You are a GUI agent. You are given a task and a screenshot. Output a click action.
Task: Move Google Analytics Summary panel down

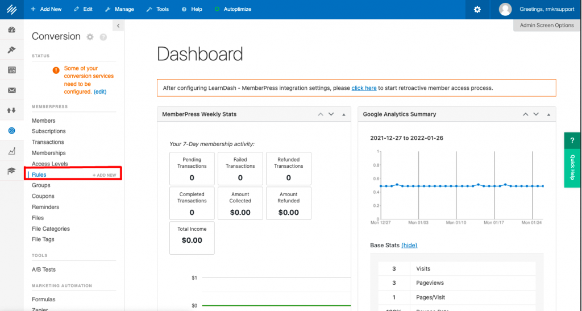(x=536, y=114)
